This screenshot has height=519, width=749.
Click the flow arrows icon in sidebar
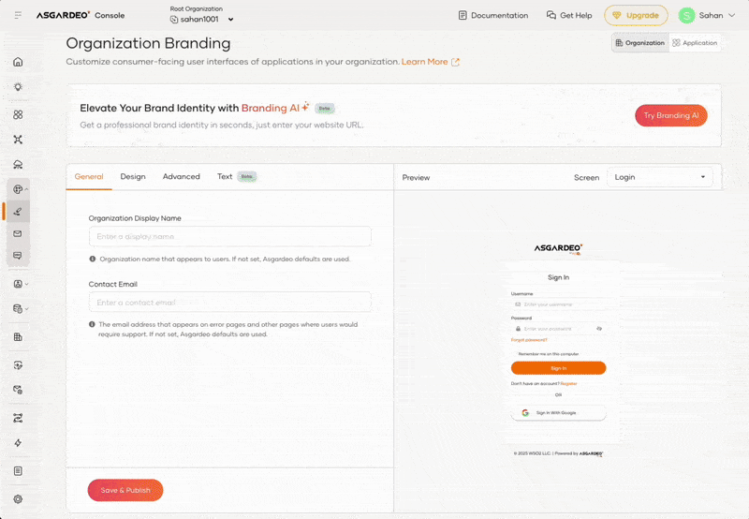(x=18, y=418)
